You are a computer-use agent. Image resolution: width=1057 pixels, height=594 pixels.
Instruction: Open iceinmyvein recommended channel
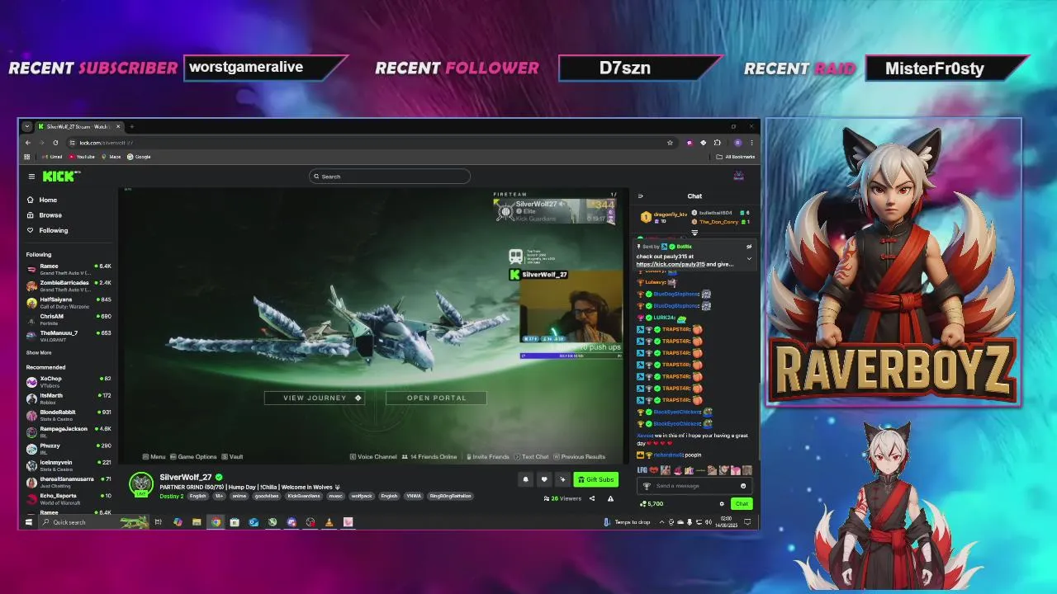[69, 465]
